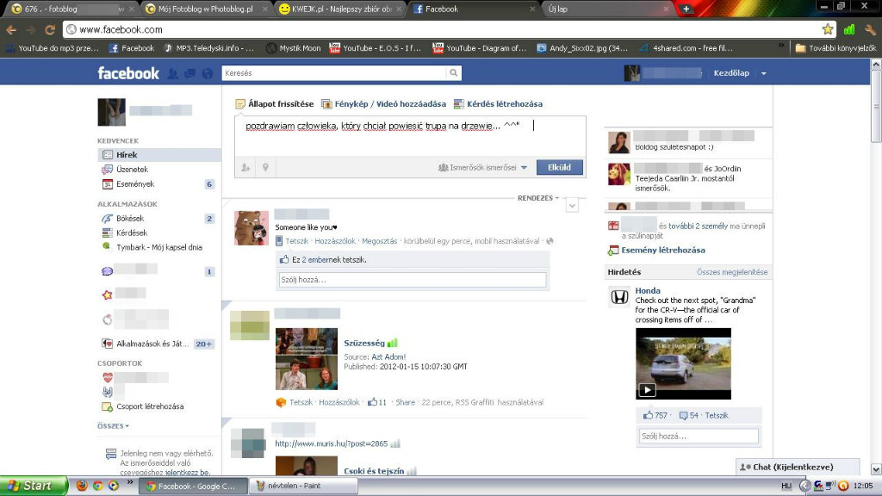The image size is (882, 496).
Task: Click the search magnifier button
Action: (x=453, y=73)
